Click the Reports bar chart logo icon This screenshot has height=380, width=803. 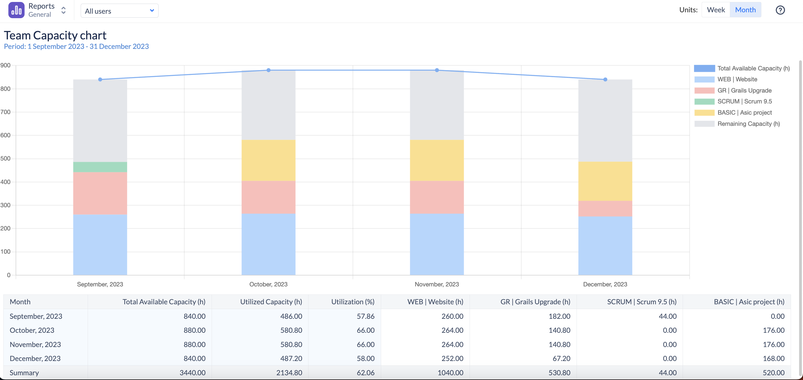[x=16, y=10]
